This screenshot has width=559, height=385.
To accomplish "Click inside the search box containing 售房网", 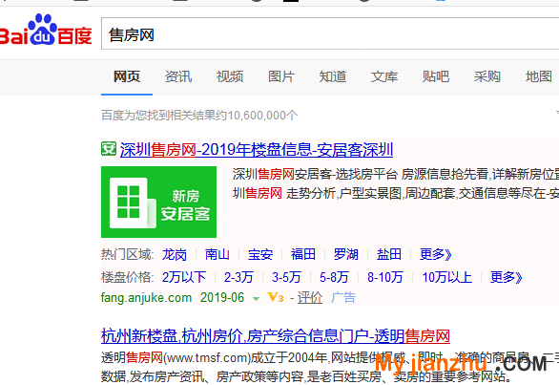I will click(x=330, y=33).
